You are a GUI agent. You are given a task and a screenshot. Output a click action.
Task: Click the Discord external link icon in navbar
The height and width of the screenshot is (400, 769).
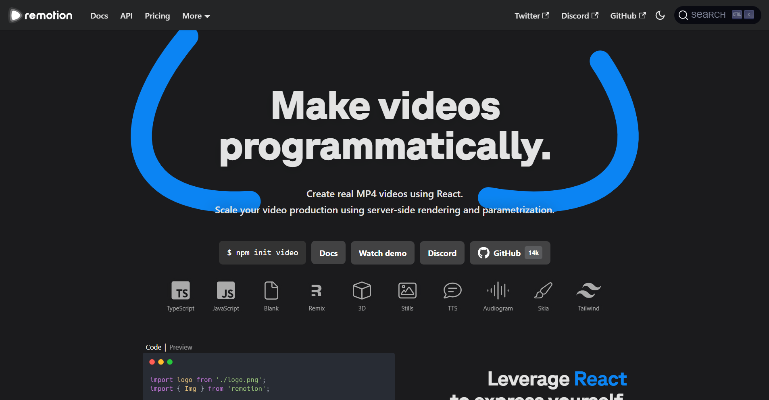[595, 15]
